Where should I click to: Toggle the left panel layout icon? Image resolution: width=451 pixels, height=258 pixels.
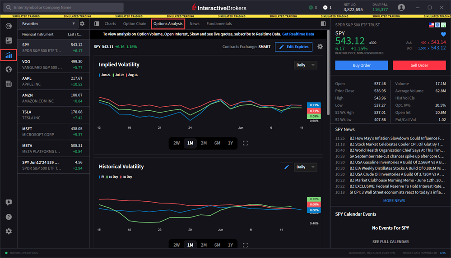tap(97, 24)
